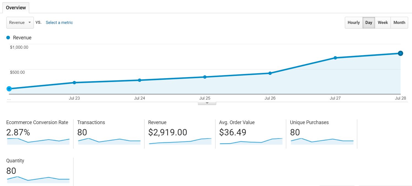Select the Transactions sparkline chart
The image size is (412, 186).
coord(109,141)
